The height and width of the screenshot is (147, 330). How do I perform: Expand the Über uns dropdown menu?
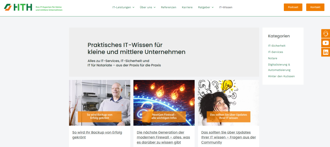(x=147, y=7)
